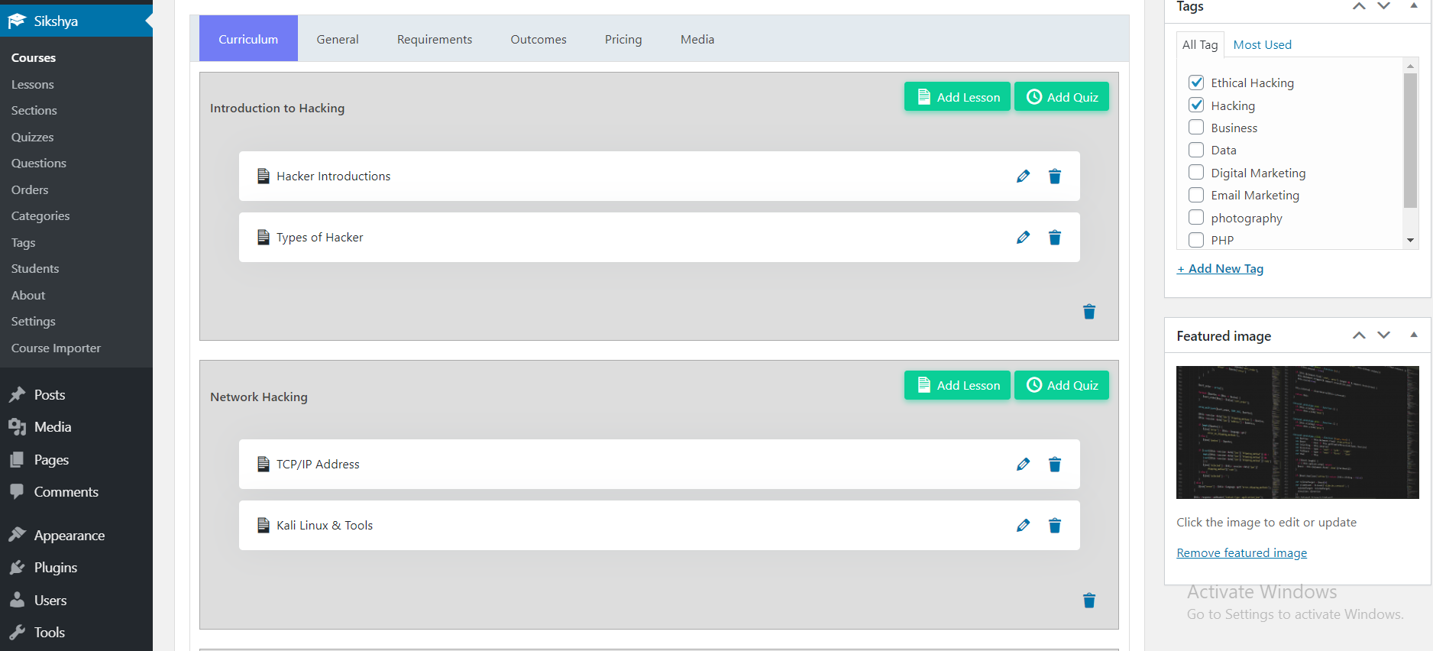Delete the Hacker Introductions lesson trash icon
Screen dimensions: 1433x651
(x=1055, y=177)
